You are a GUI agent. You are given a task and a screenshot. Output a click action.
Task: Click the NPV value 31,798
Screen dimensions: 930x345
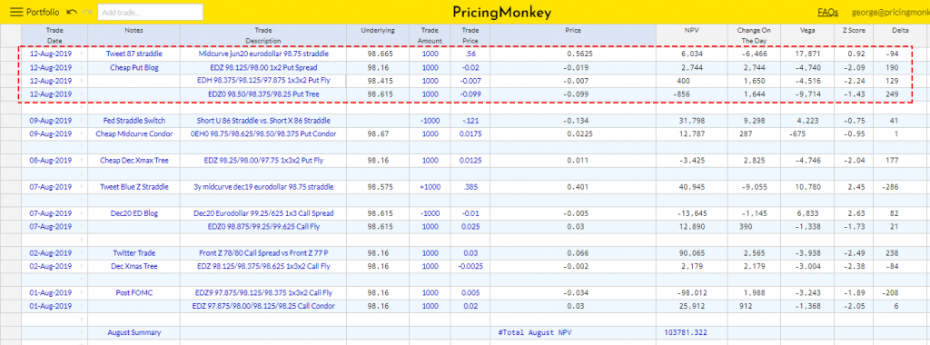(x=691, y=121)
